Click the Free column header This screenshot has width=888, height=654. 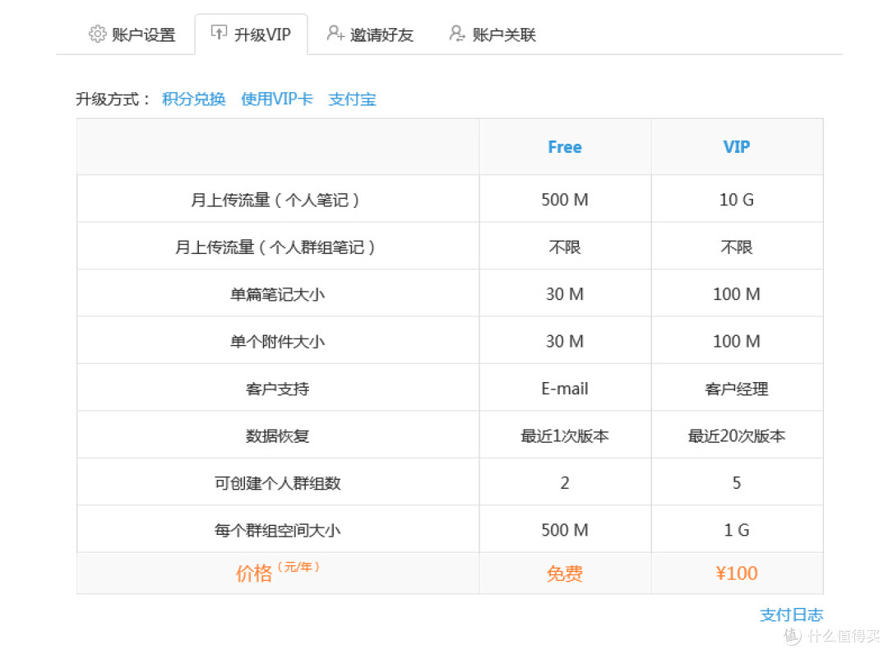click(565, 147)
